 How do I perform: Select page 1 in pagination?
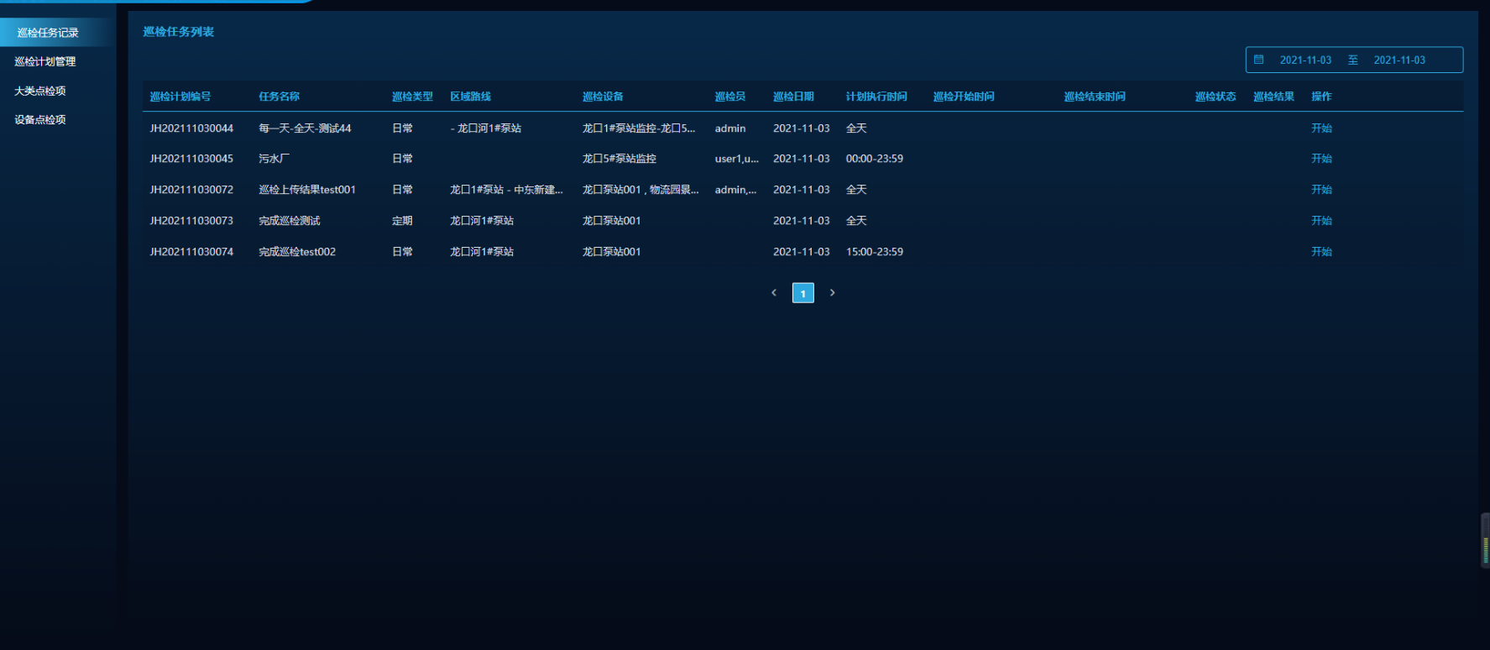[803, 293]
